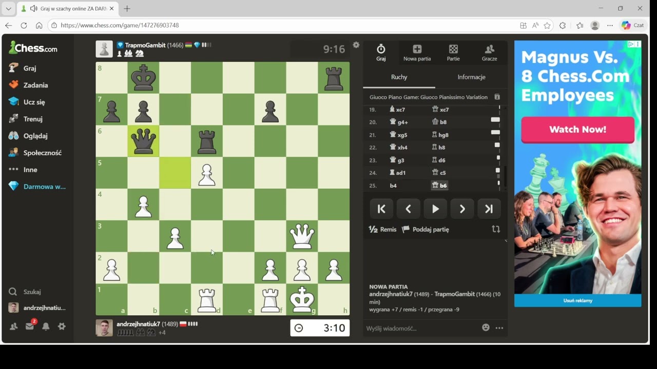
Task: Jump to first move button
Action: pos(381,209)
